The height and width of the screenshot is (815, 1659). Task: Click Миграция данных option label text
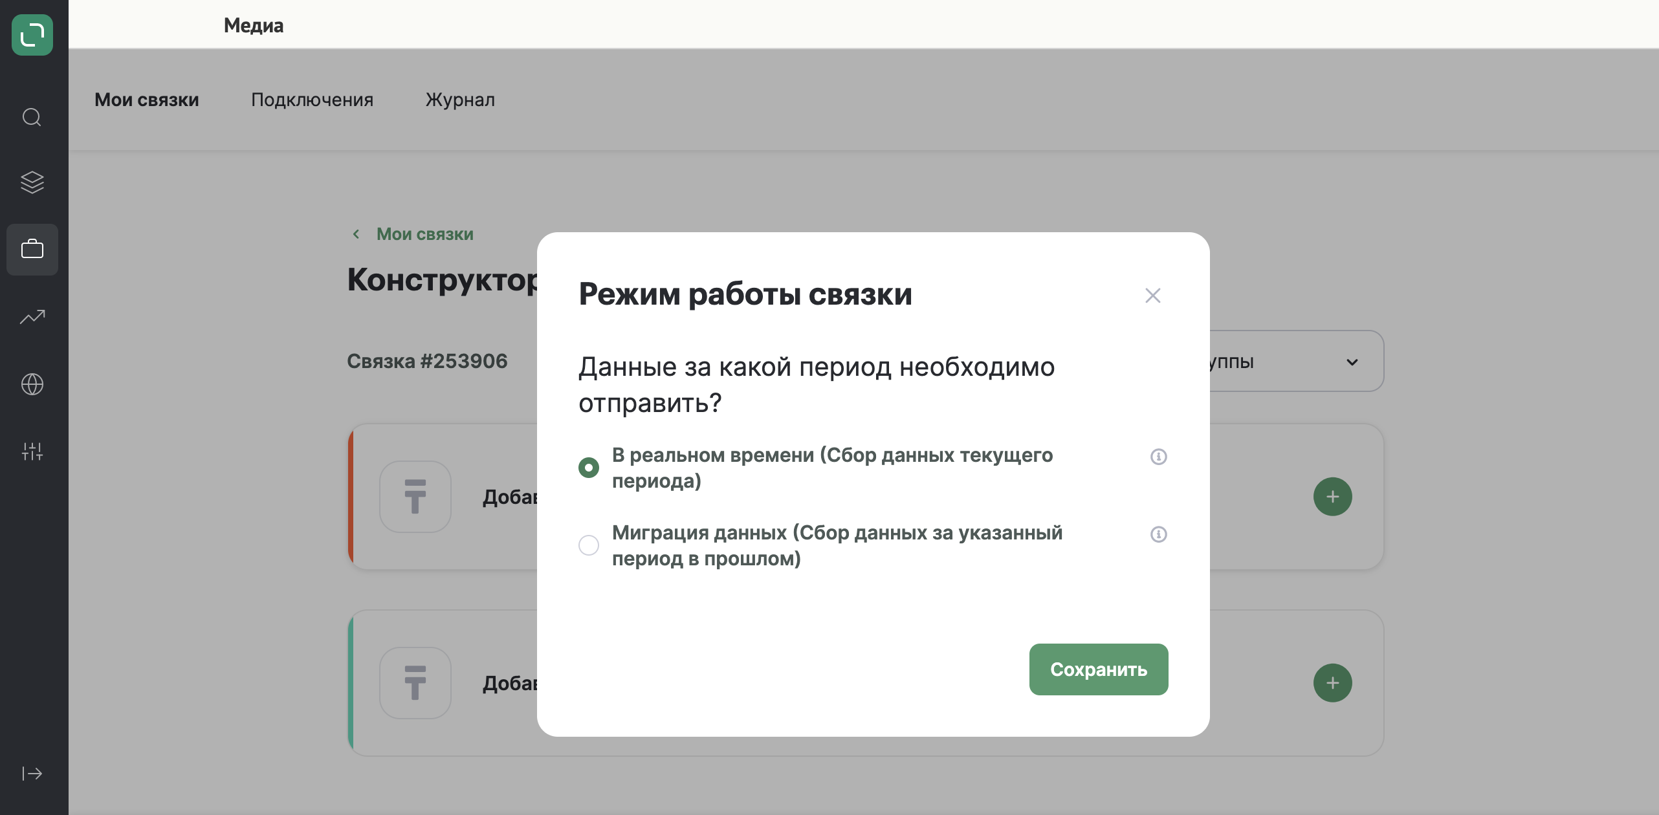point(837,545)
